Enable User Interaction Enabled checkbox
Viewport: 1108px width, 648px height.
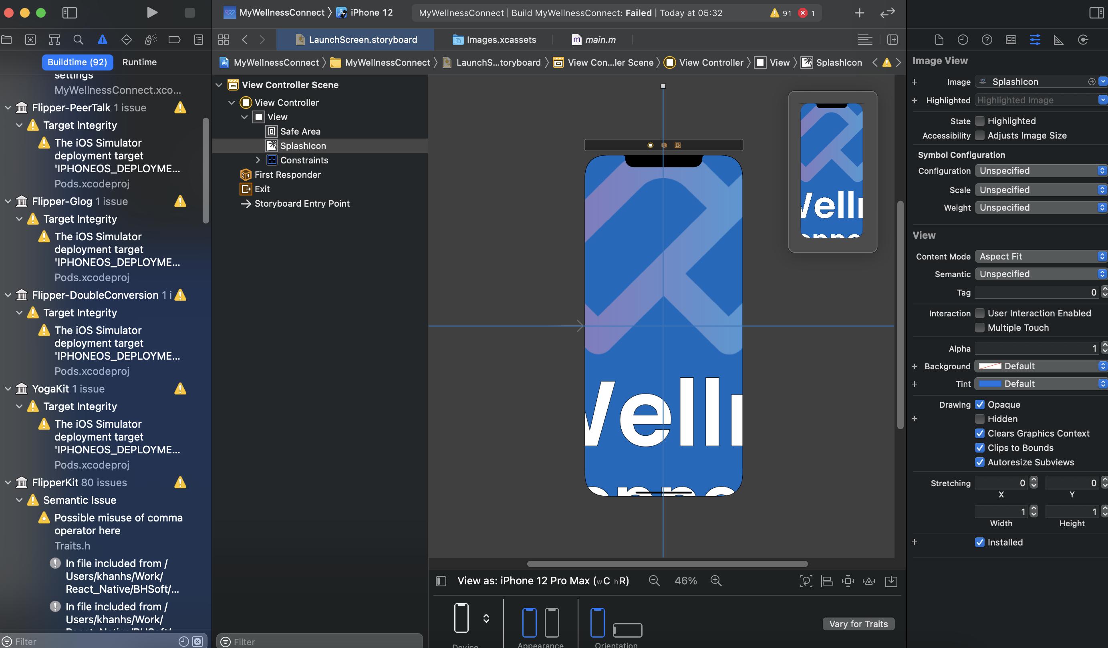coord(979,313)
